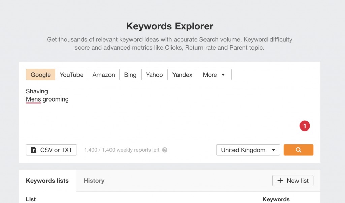Open the United Kingdom country dropdown

tap(248, 150)
